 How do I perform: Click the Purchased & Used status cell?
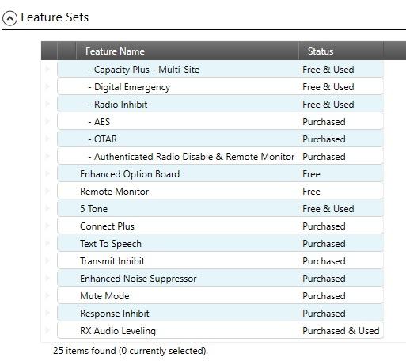(x=340, y=331)
